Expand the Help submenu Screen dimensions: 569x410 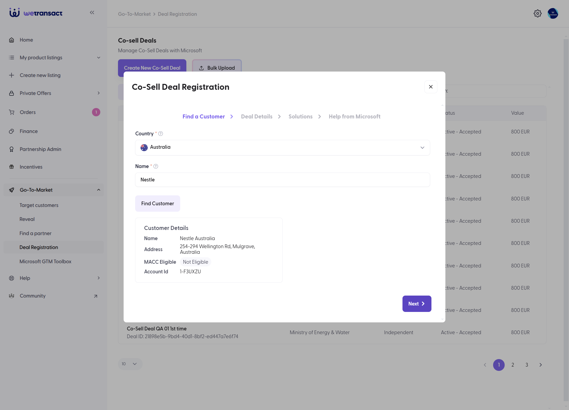pyautogui.click(x=99, y=278)
